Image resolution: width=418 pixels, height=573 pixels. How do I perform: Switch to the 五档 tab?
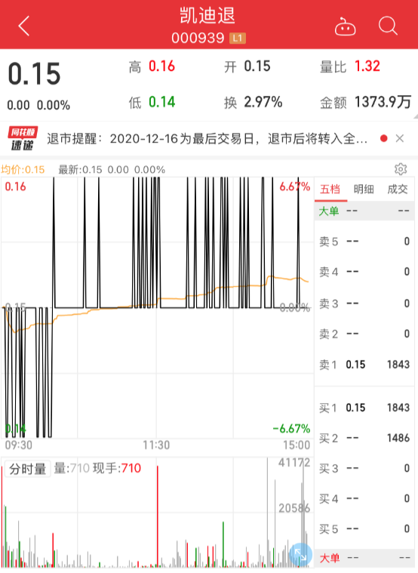pos(330,189)
